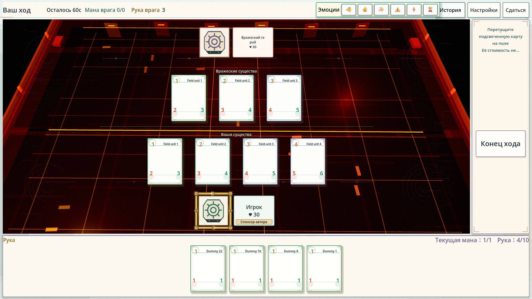
Task: Click the Вражеские существа label
Action: (x=236, y=71)
